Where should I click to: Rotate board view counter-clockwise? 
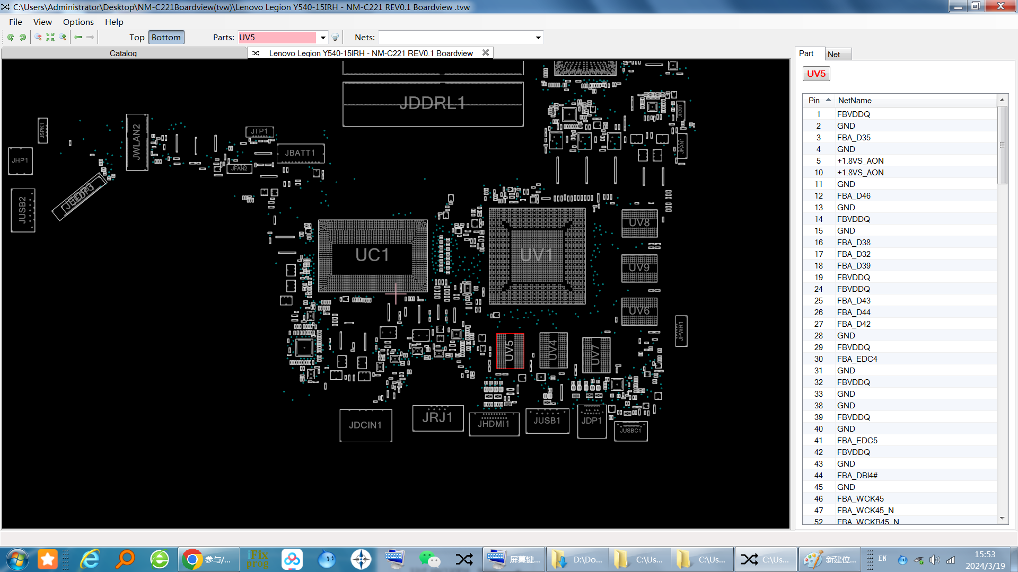click(11, 37)
